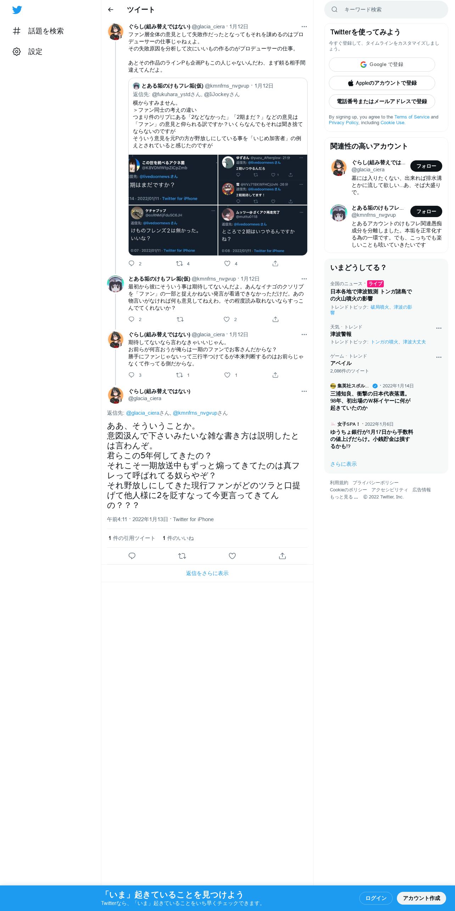Click the Twitter bird logo
This screenshot has width=455, height=911.
[17, 10]
